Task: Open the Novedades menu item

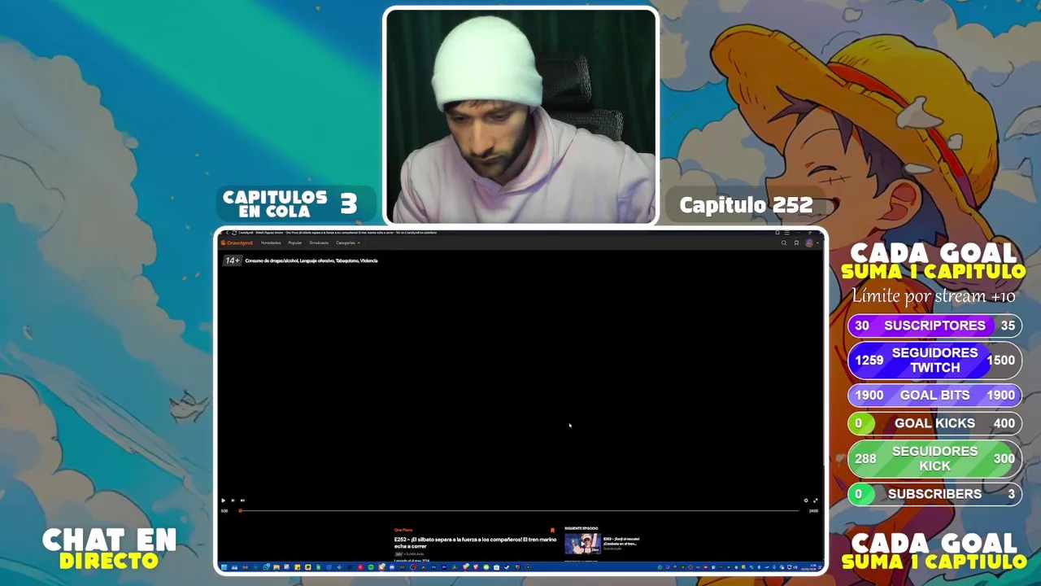Action: [271, 243]
